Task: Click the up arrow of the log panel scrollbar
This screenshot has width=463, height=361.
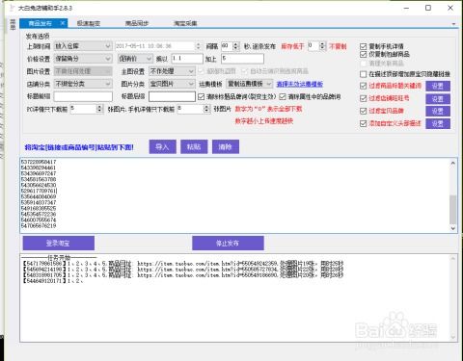Action: tap(452, 259)
